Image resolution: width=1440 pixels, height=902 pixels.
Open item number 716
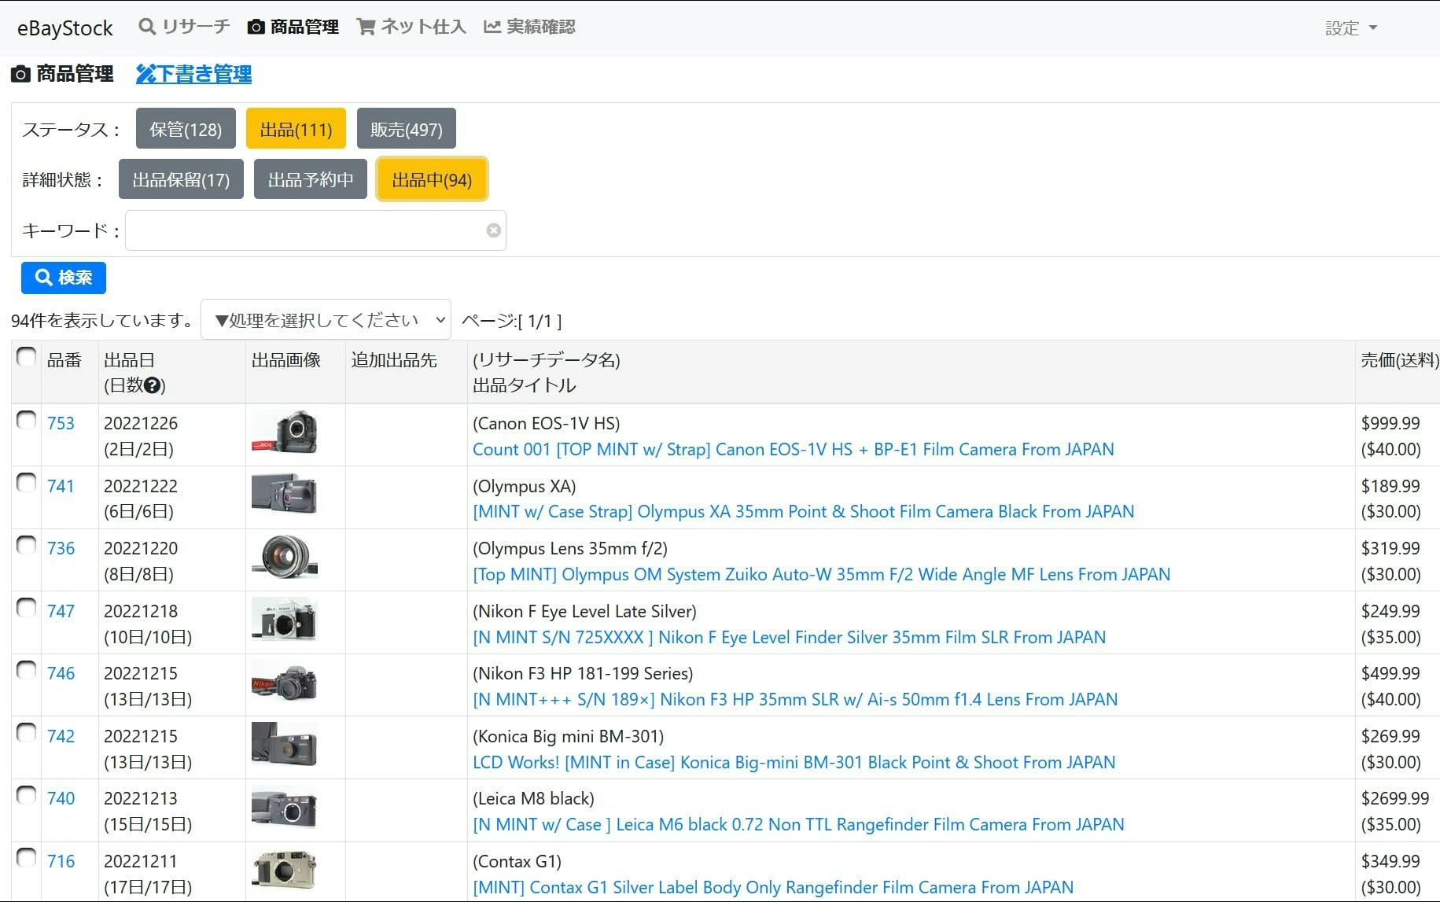pos(61,861)
